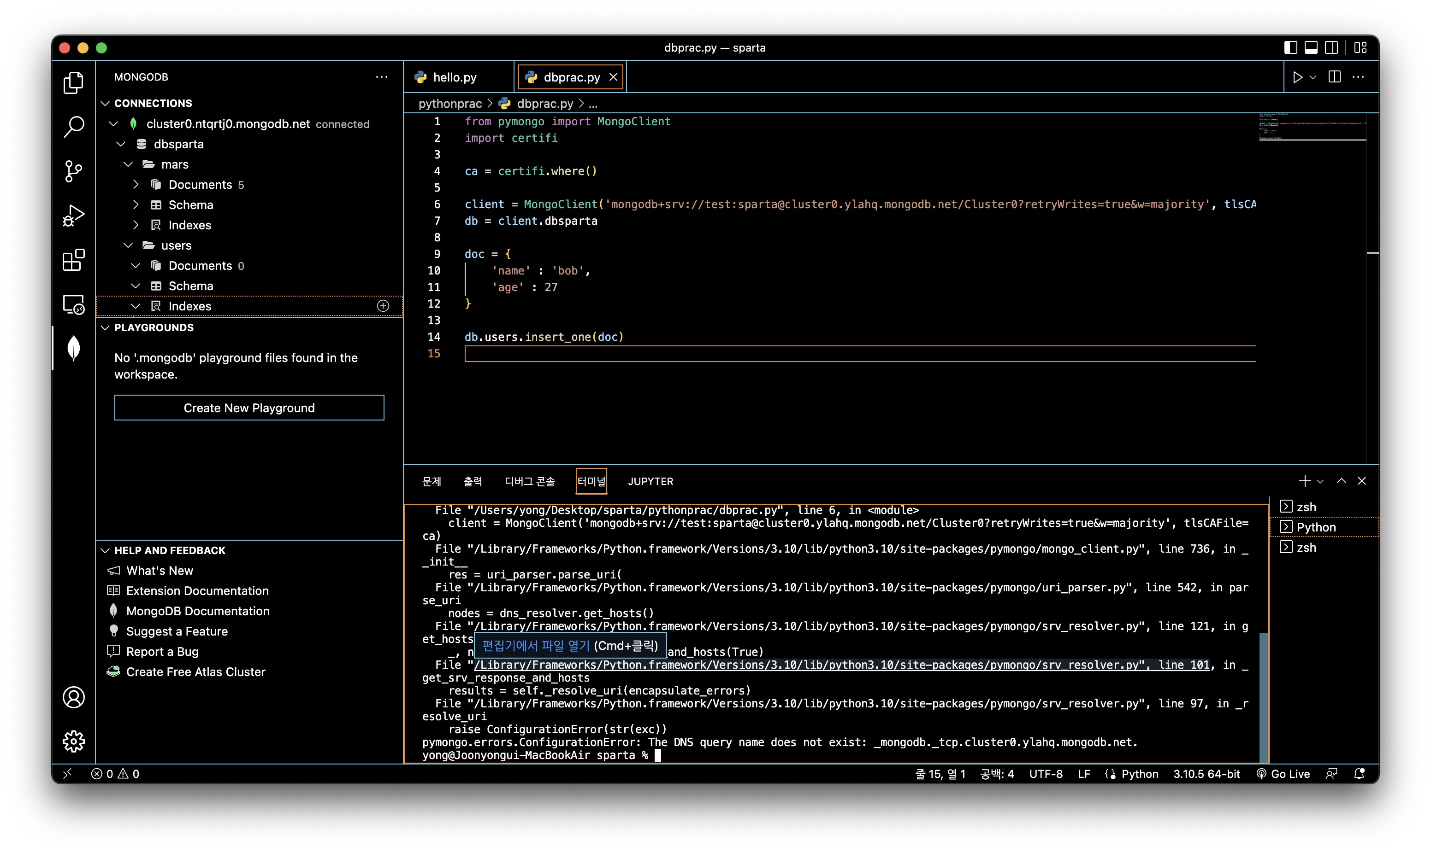Viewport: 1431px width, 852px height.
Task: Open the srv_resolver.py line 101 file link
Action: pos(841,665)
